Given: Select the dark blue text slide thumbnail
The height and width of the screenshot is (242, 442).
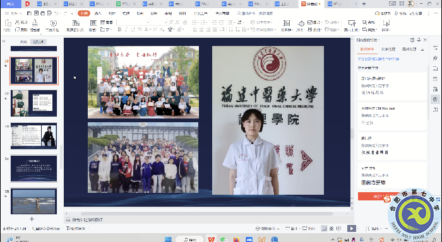Looking at the screenshot, I should pyautogui.click(x=34, y=168).
